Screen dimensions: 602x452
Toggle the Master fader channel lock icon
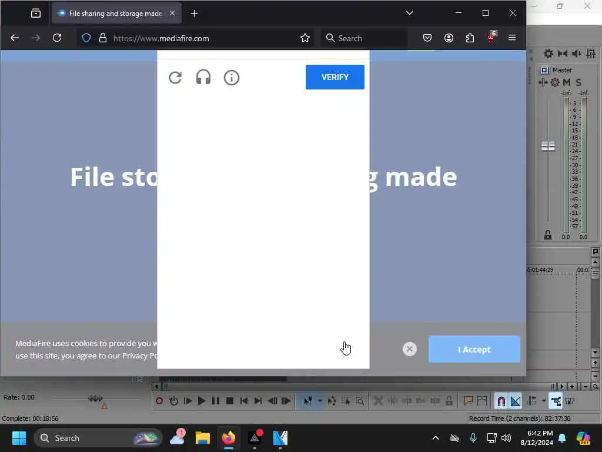548,235
